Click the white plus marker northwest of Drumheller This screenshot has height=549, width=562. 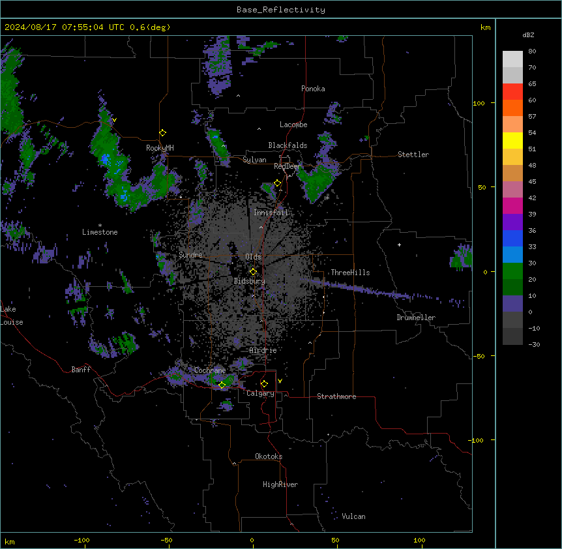(399, 245)
